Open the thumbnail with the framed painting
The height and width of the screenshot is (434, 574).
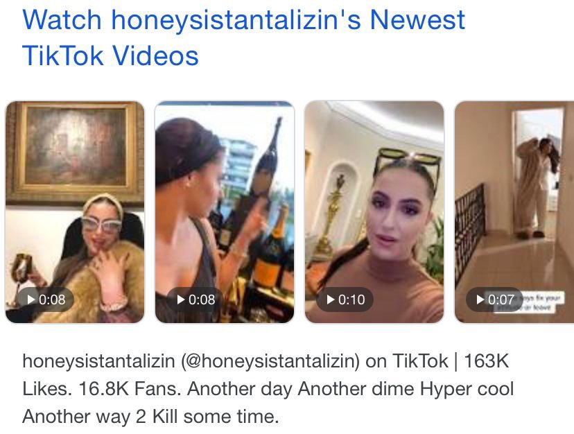point(75,212)
